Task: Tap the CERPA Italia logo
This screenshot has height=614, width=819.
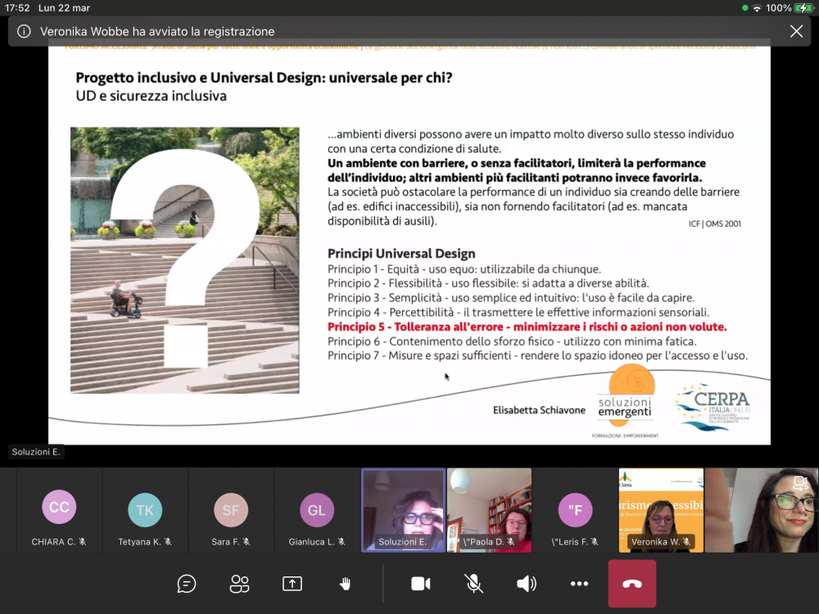Action: point(713,407)
